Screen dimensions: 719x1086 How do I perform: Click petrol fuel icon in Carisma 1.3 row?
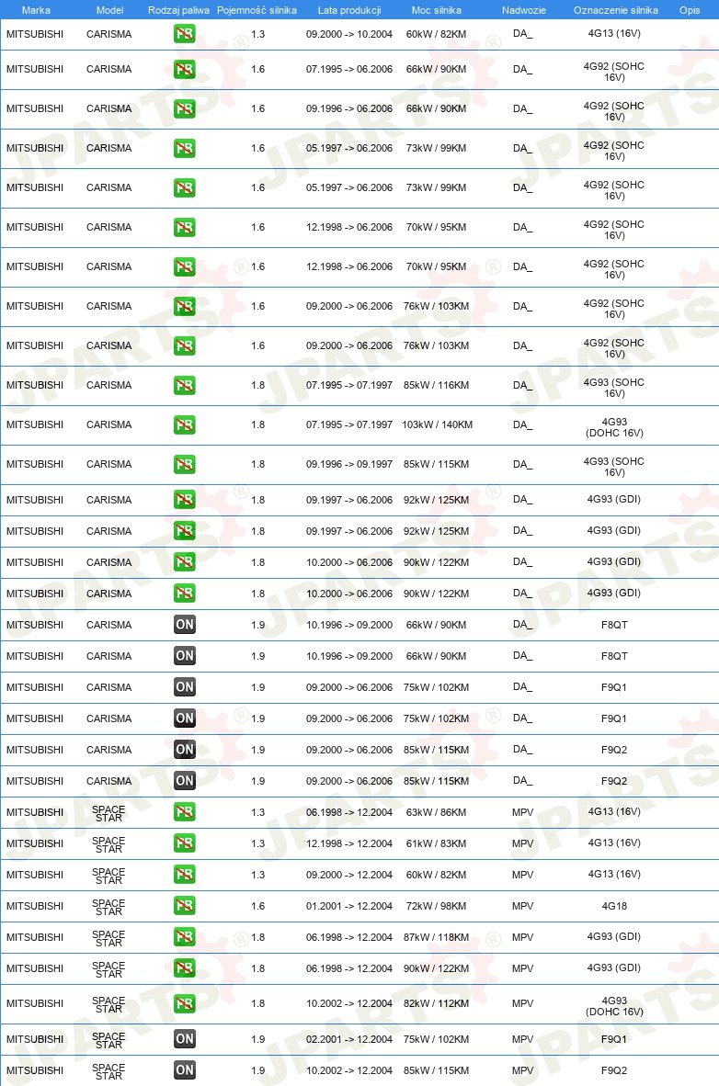click(x=185, y=34)
